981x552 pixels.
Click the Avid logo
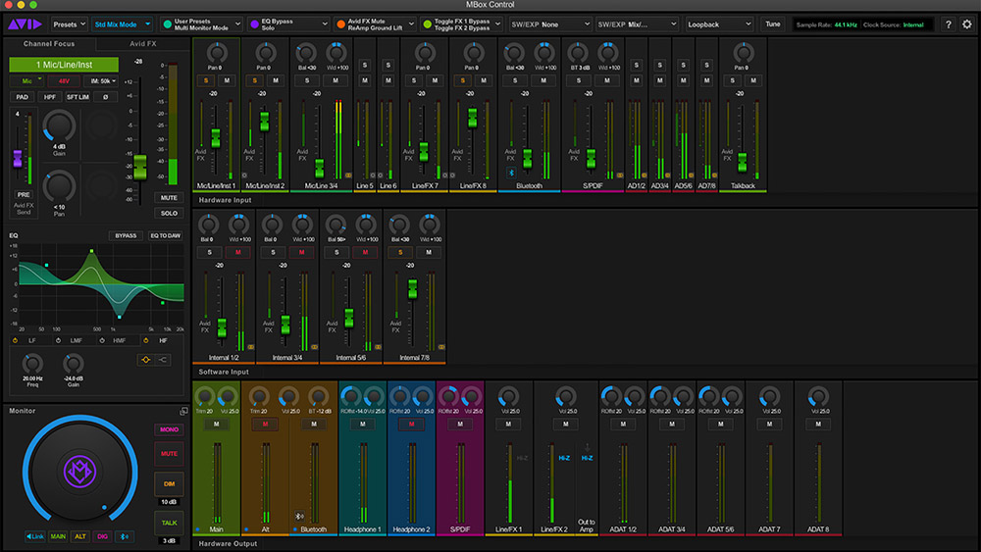coord(23,24)
